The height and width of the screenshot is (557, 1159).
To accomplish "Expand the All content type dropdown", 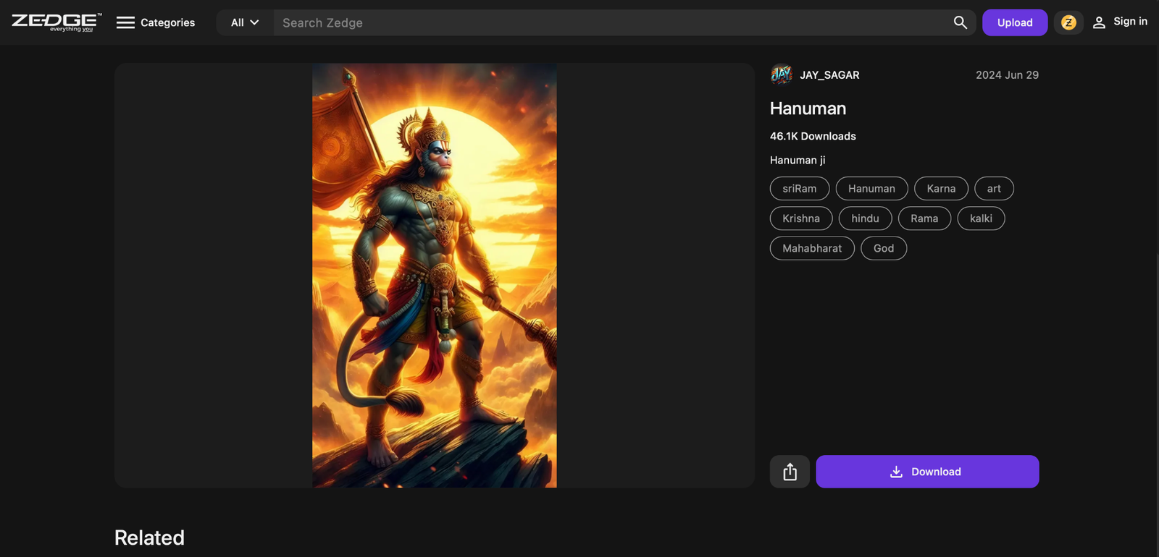I will pyautogui.click(x=245, y=22).
